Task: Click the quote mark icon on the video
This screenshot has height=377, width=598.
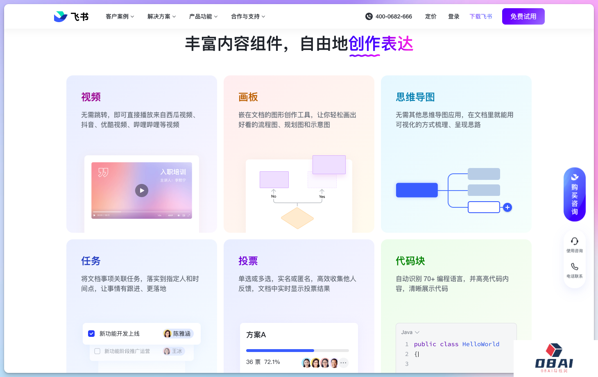Action: tap(103, 173)
